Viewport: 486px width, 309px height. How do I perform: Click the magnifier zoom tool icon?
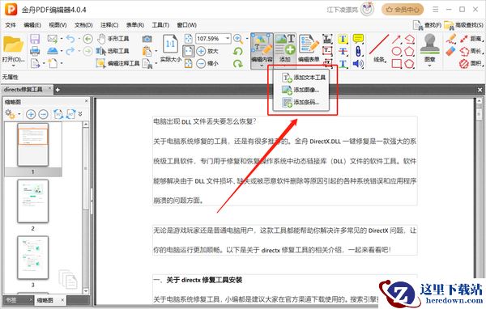(238, 39)
